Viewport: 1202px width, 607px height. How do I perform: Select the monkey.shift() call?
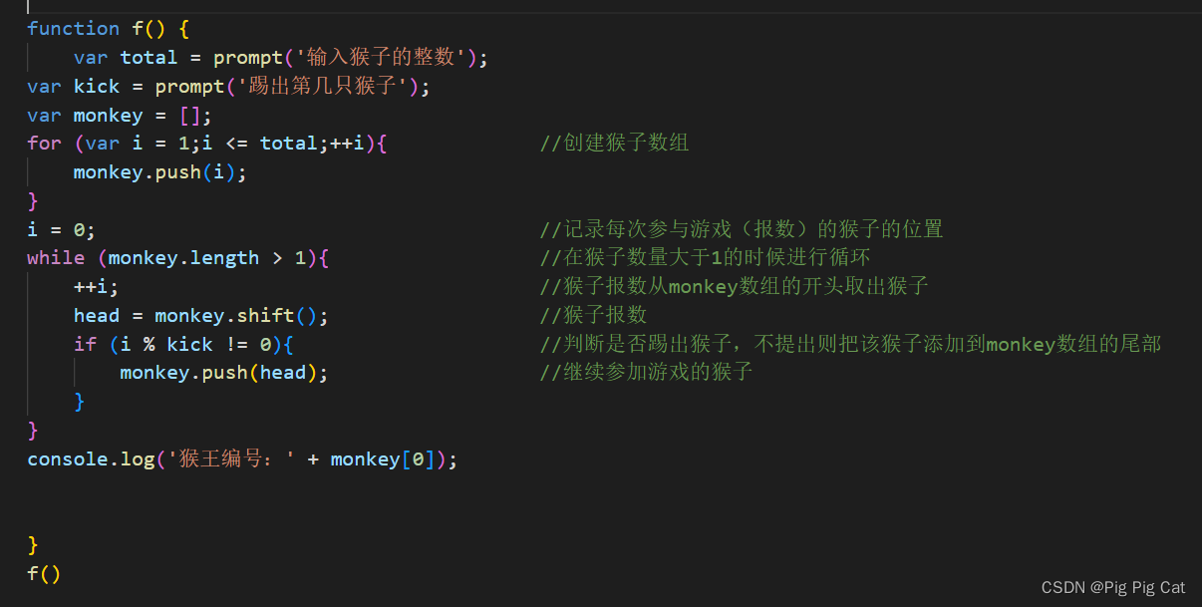click(x=239, y=315)
